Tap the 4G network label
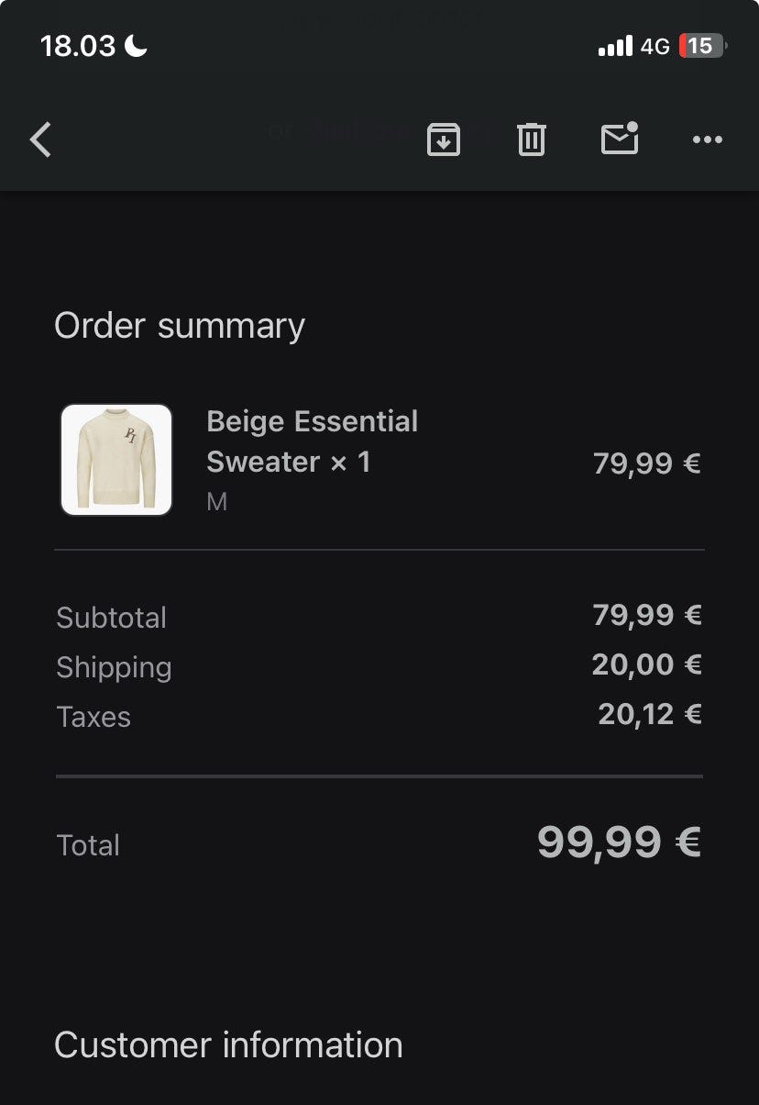This screenshot has height=1105, width=759. tap(654, 46)
